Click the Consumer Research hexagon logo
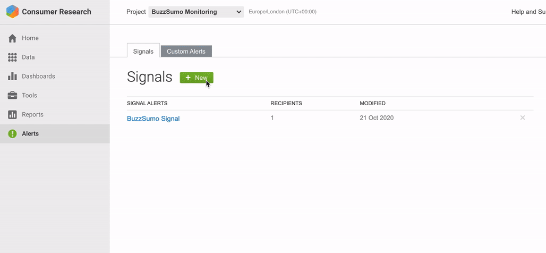The height and width of the screenshot is (253, 546). [x=12, y=12]
